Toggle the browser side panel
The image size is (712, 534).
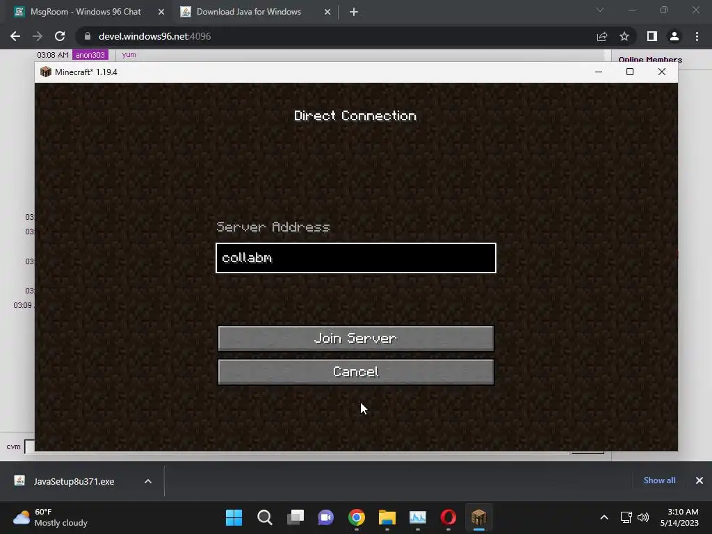click(652, 36)
